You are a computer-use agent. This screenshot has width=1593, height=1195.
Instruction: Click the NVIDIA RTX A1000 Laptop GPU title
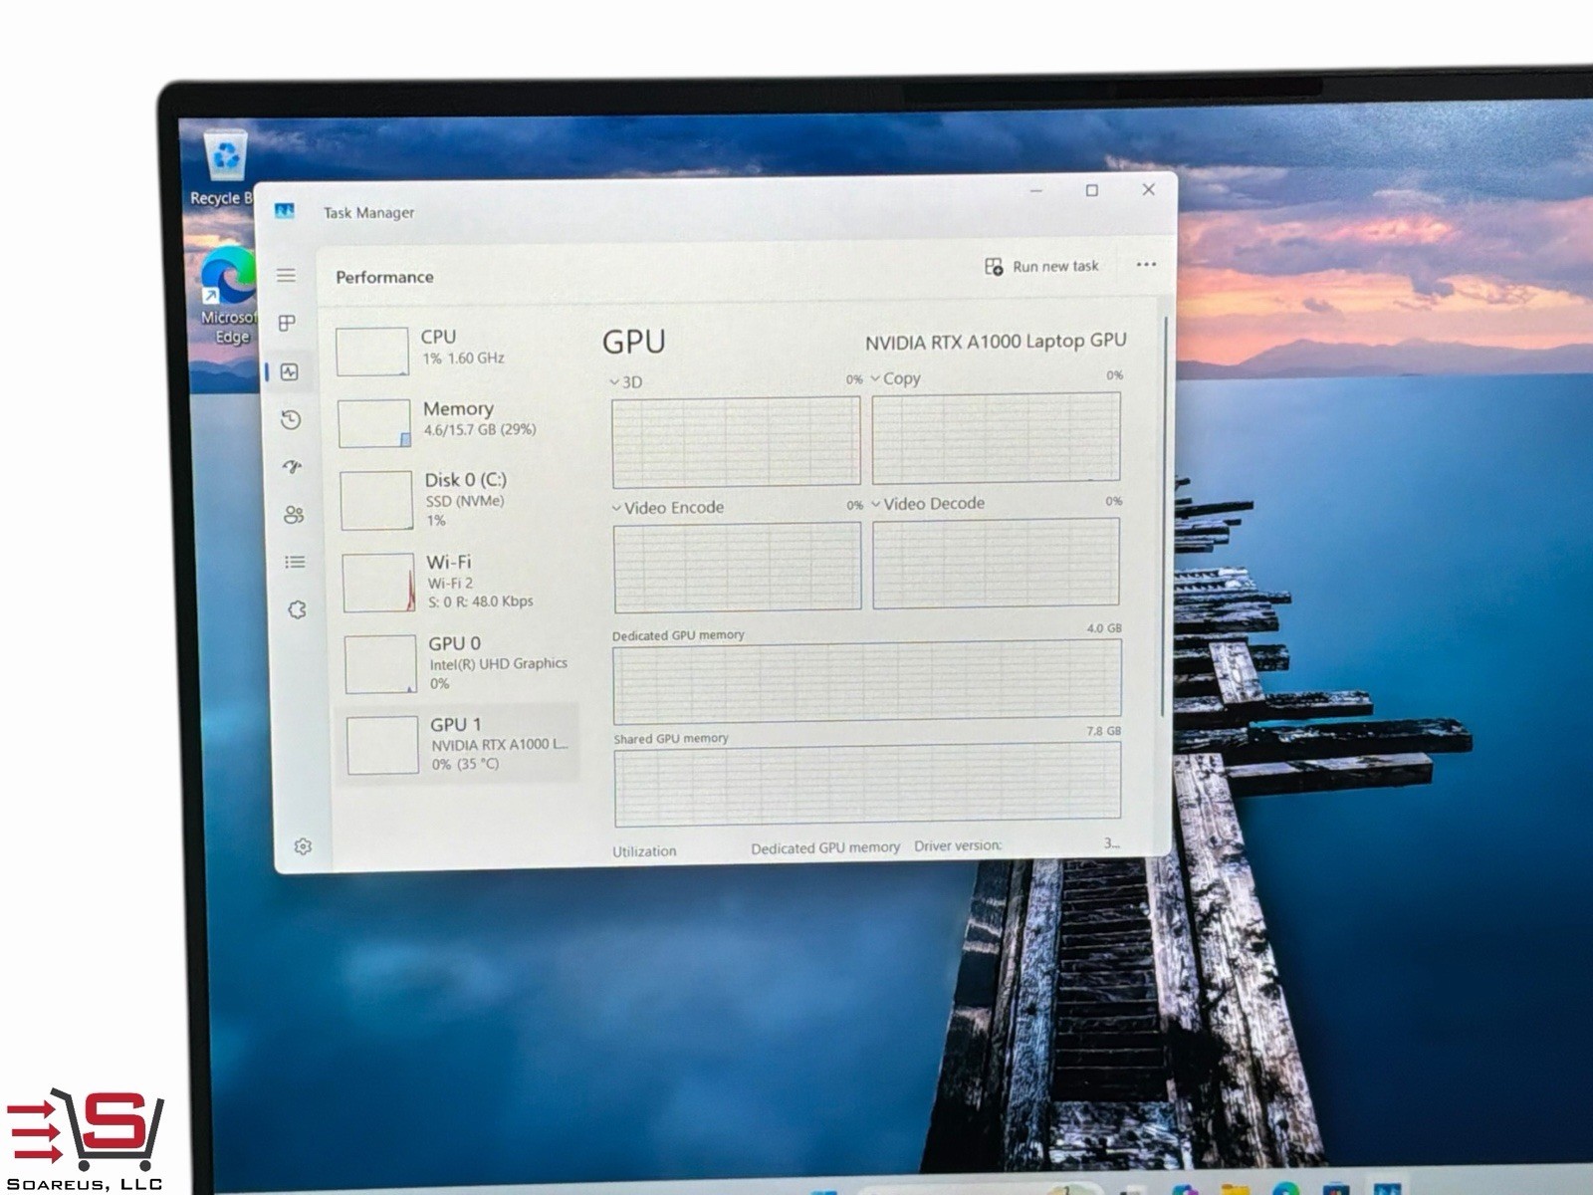996,342
